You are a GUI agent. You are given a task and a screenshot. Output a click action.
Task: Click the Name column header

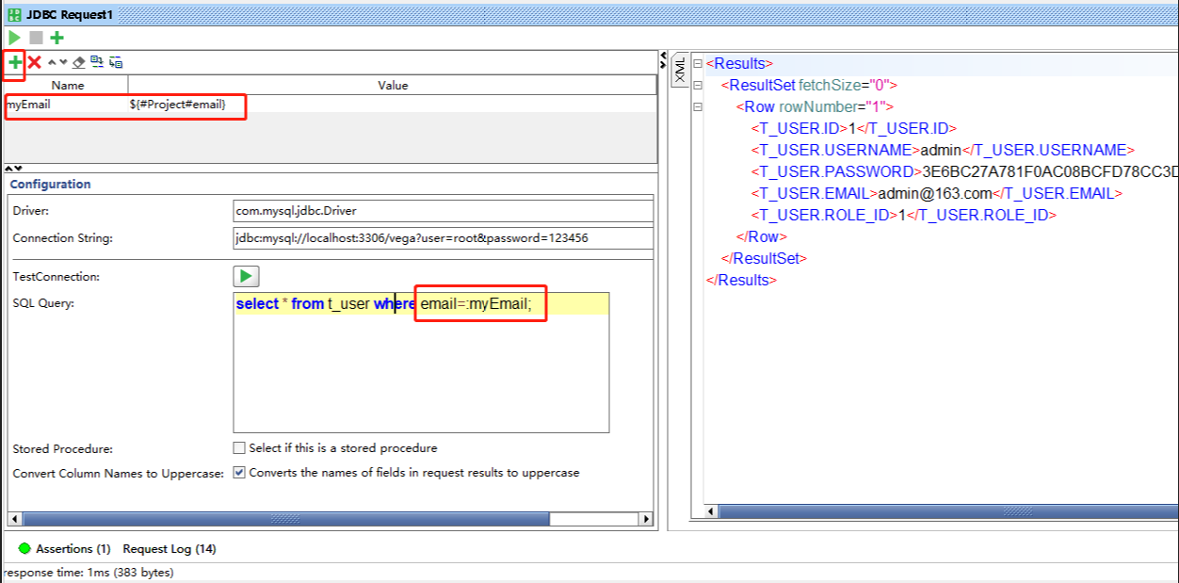(68, 85)
